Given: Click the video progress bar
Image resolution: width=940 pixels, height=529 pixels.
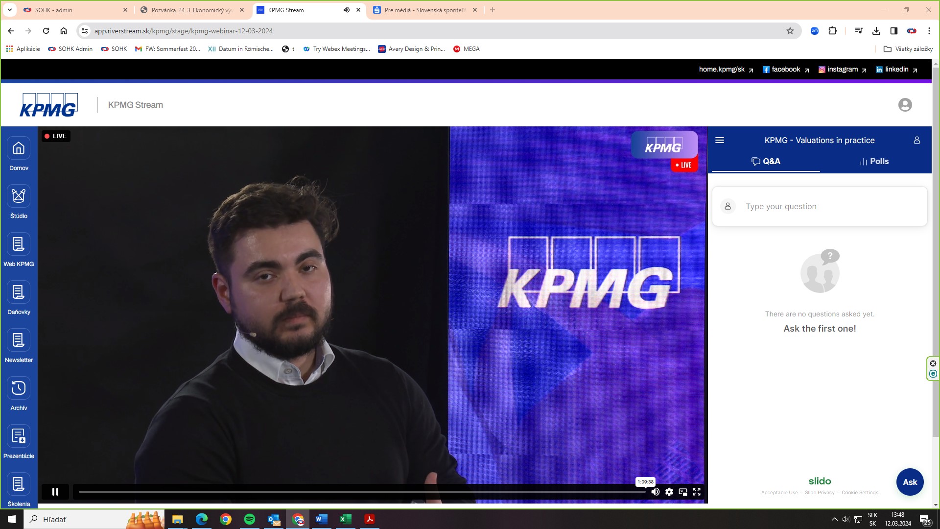Looking at the screenshot, I should coord(362,492).
